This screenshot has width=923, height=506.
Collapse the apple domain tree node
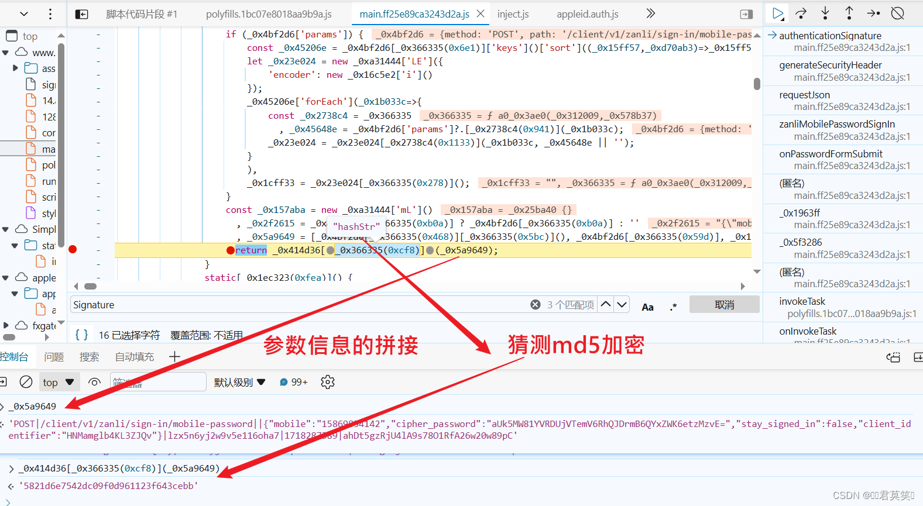6,278
